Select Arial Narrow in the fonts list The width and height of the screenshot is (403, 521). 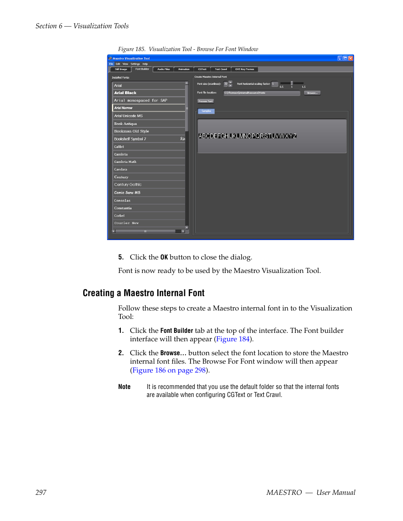148,108
